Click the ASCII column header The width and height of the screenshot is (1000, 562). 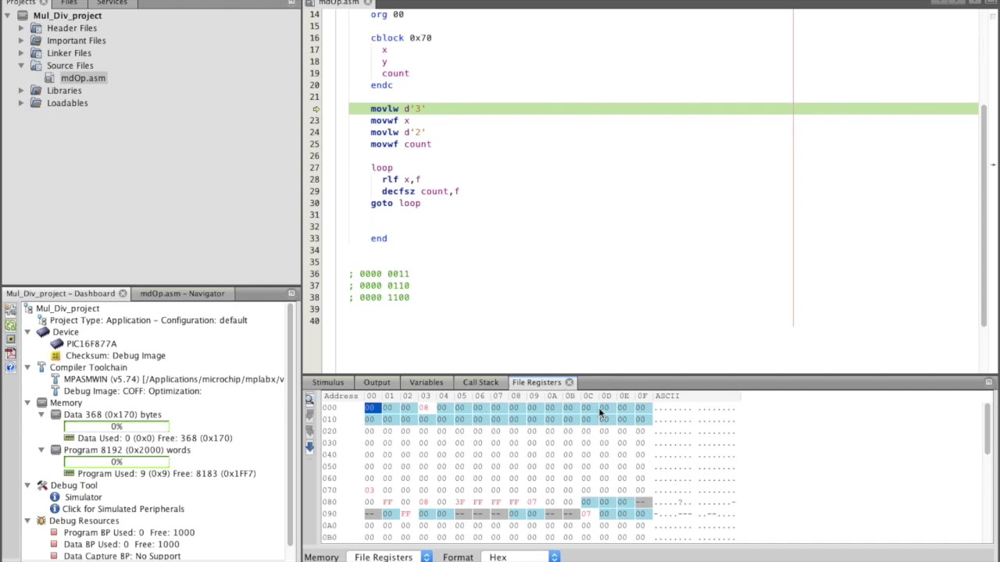[x=667, y=396]
